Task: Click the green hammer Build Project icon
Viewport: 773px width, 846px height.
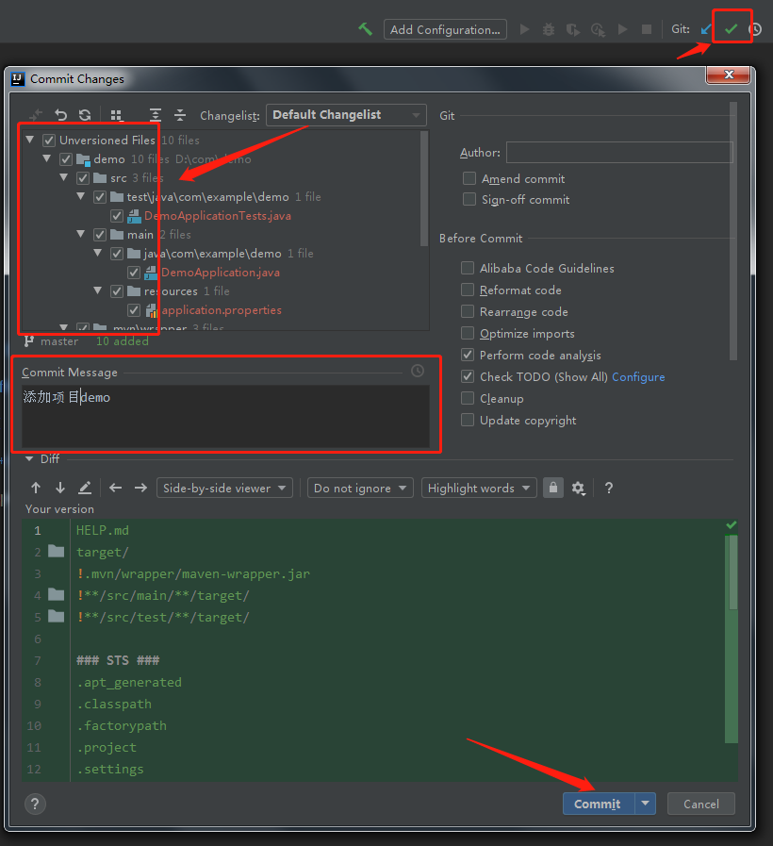Action: (365, 29)
